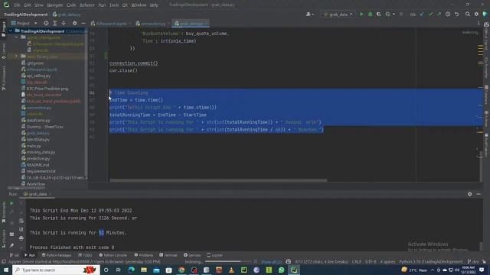Open VLC from the Windows taskbar
The height and width of the screenshot is (275, 490).
(231, 270)
